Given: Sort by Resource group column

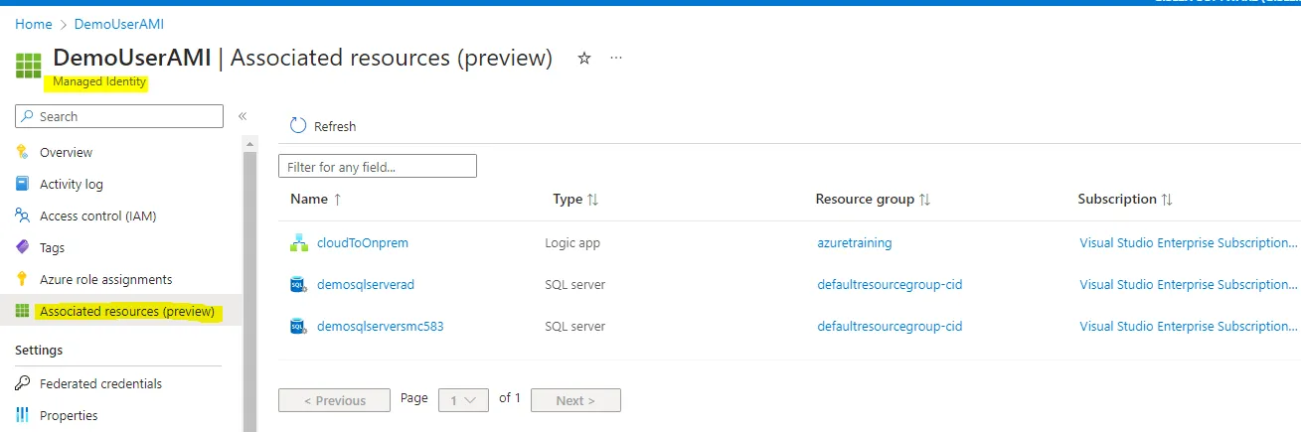Looking at the screenshot, I should [x=873, y=199].
